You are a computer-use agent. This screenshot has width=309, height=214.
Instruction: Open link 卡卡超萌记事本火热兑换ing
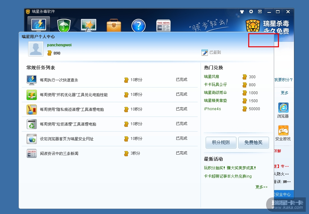point(228,176)
